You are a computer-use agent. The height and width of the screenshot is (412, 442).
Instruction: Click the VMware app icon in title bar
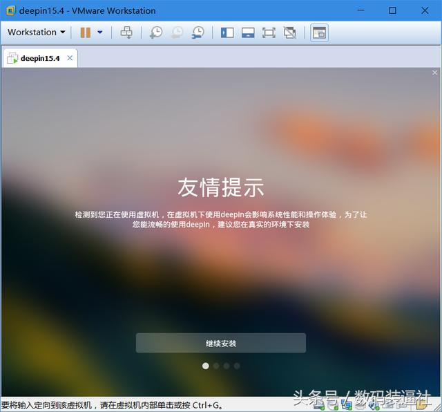point(10,11)
